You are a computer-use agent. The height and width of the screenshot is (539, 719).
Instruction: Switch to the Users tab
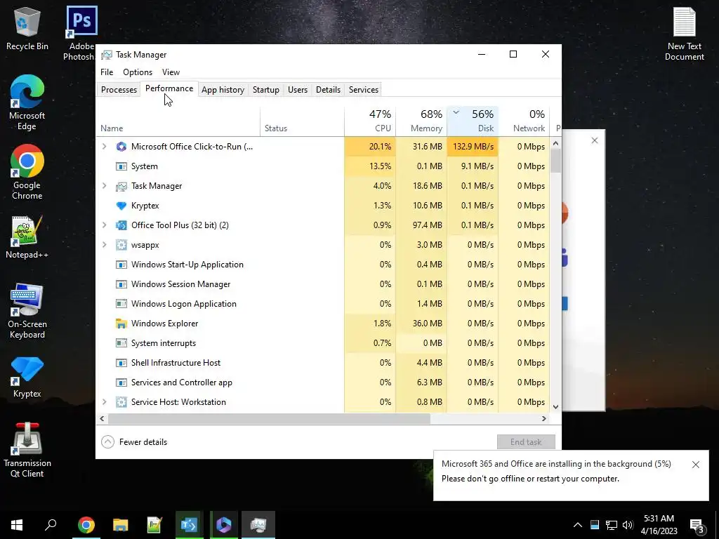tap(298, 90)
